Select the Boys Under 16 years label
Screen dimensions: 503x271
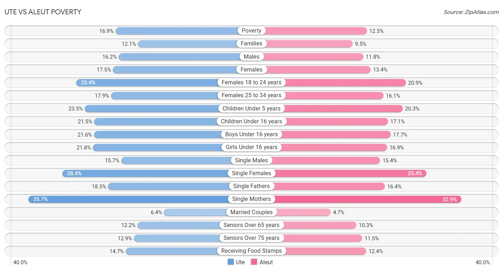point(251,134)
